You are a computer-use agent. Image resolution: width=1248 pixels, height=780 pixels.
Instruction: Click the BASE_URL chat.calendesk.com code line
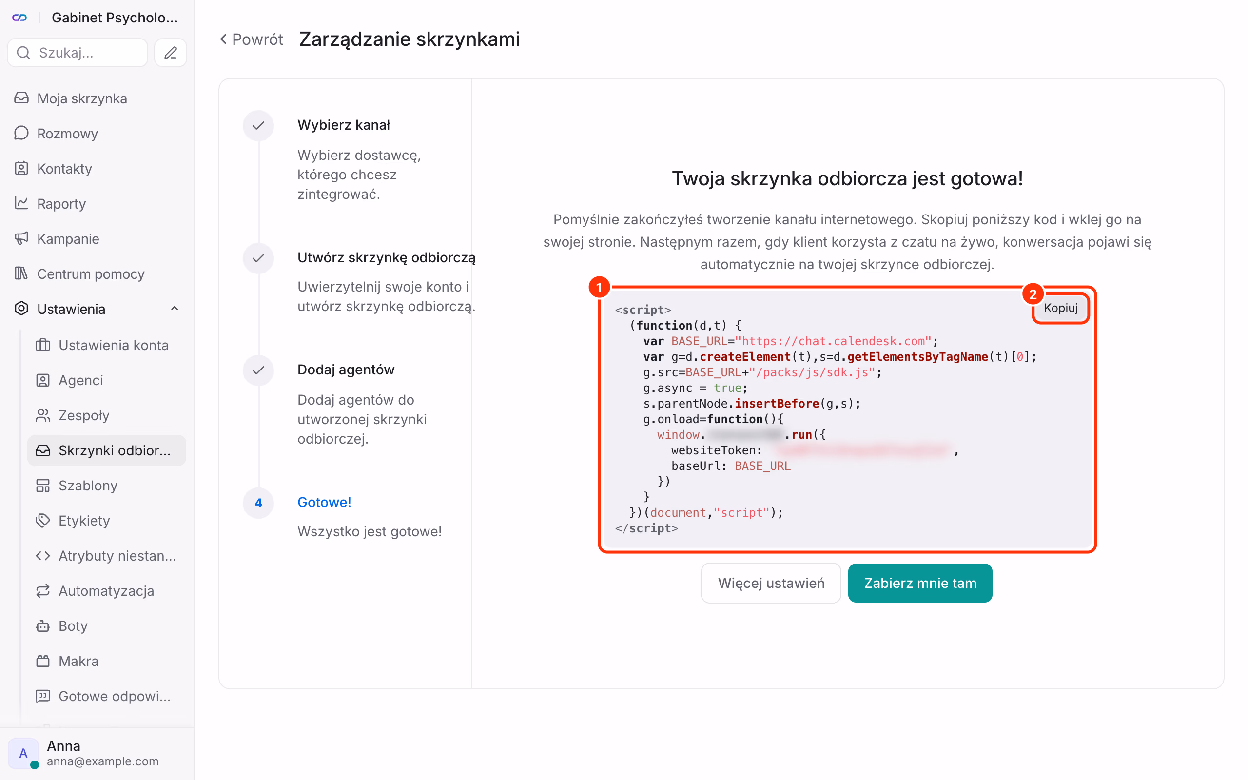[791, 341]
